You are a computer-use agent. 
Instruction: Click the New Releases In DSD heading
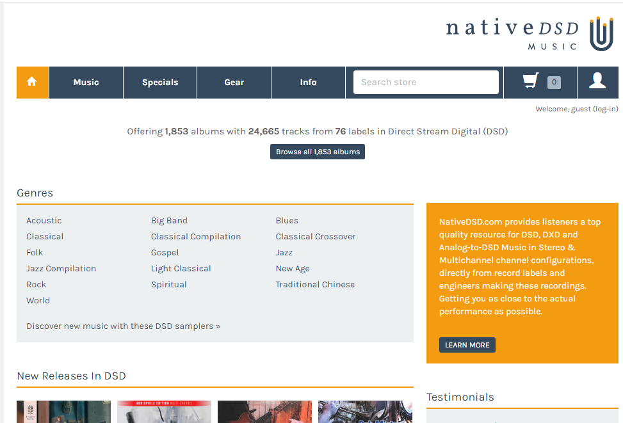(72, 376)
